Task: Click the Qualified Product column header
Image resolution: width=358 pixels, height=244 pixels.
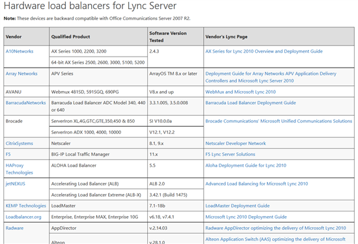Action: coord(98,36)
